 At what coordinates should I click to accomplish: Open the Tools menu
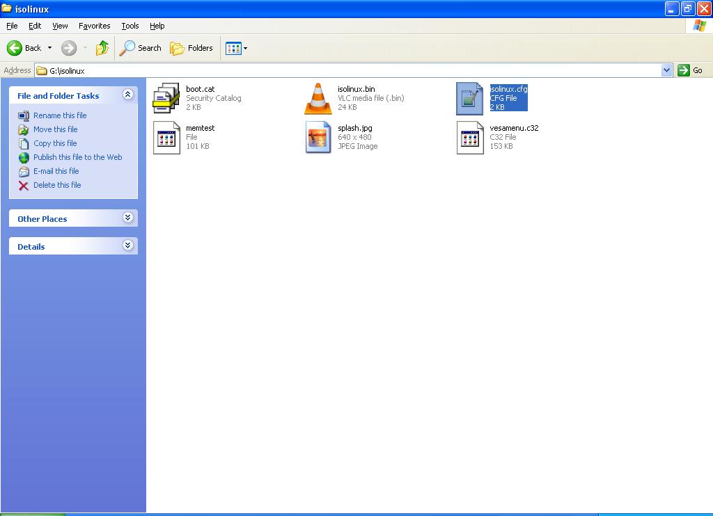coord(130,26)
